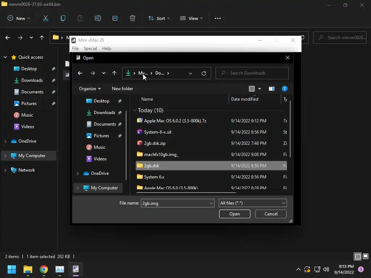Select the 2gb.dsk folder
Viewport: 371px width, 278px height.
click(211, 166)
